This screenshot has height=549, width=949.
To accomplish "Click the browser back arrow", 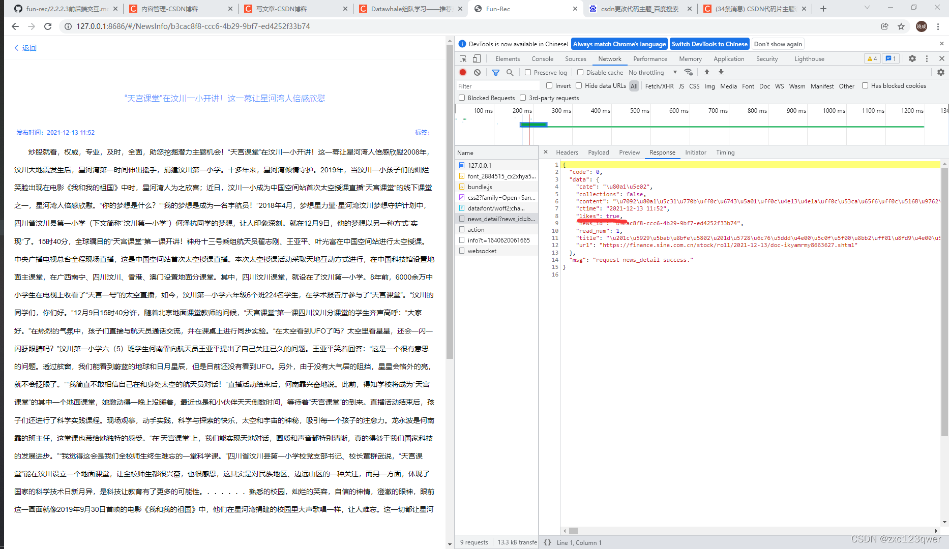I will click(x=15, y=26).
